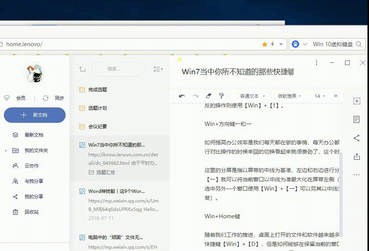
Task: Undo the last edit
Action: point(181,96)
